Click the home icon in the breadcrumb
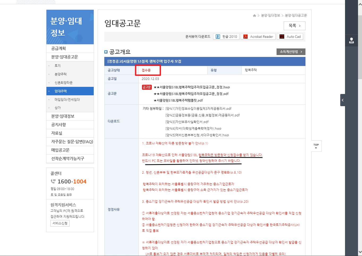362x256 pixels. [x=254, y=15]
